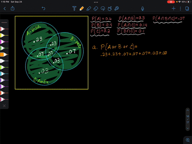Viewport: 192px width, 144px height.
Task: Go back to the notes library
Action: (x=5, y=9)
